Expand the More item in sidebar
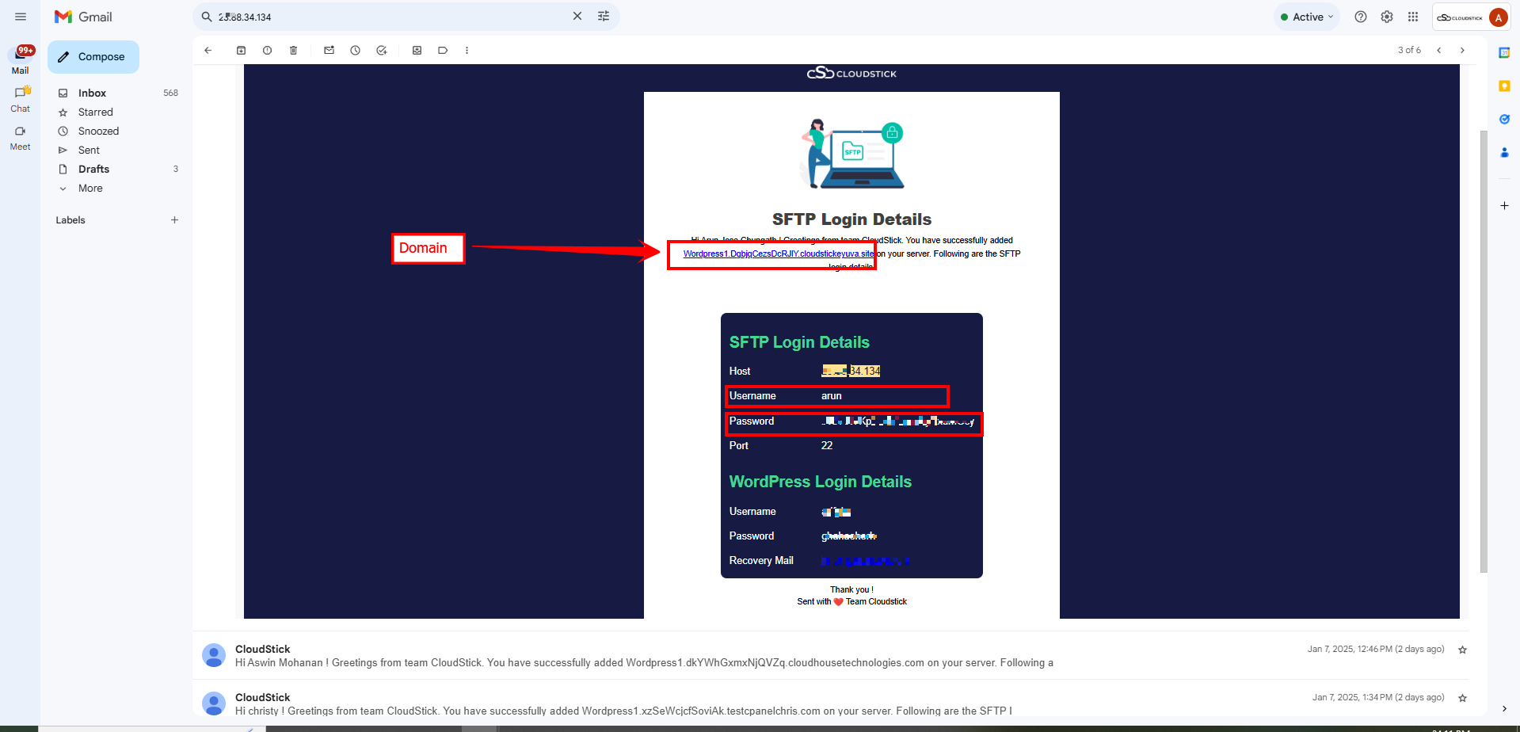The width and height of the screenshot is (1520, 732). (x=90, y=189)
